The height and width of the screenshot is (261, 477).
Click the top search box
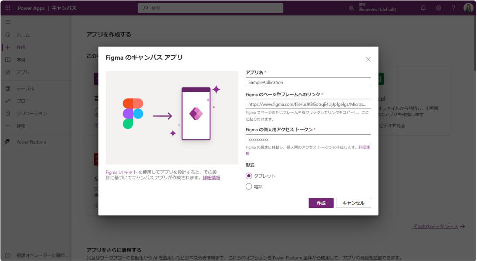point(210,8)
